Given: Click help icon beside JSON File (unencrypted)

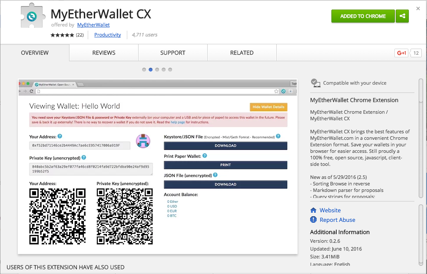Looking at the screenshot, I should [215, 175].
